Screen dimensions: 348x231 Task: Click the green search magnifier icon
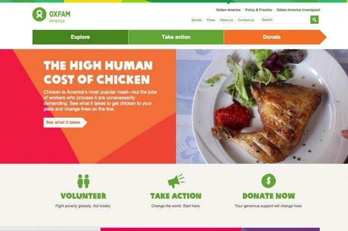pyautogui.click(x=314, y=20)
